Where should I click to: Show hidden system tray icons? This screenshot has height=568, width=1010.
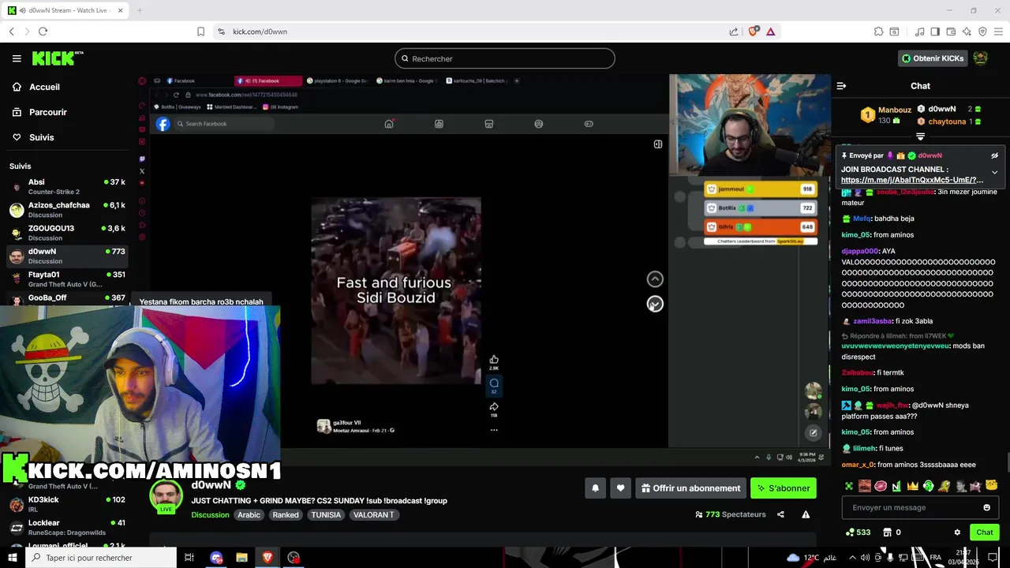coord(854,558)
